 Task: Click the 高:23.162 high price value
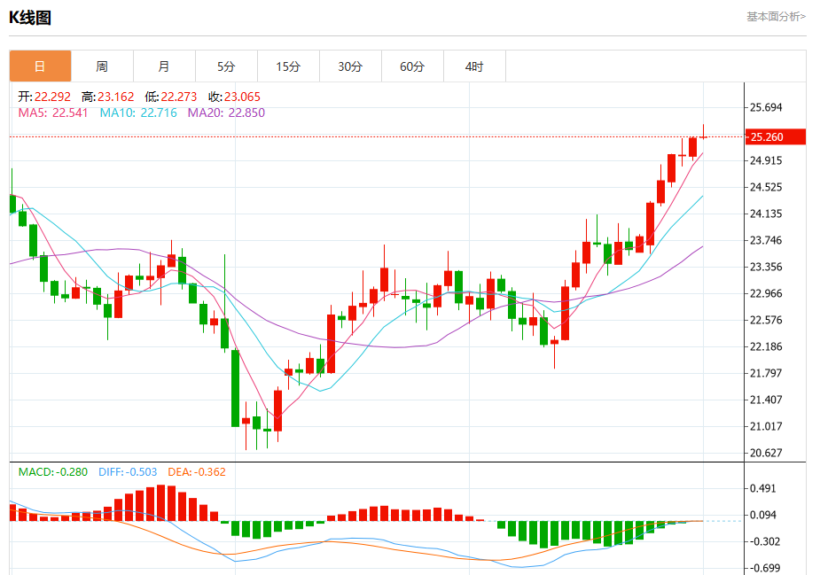pos(108,97)
